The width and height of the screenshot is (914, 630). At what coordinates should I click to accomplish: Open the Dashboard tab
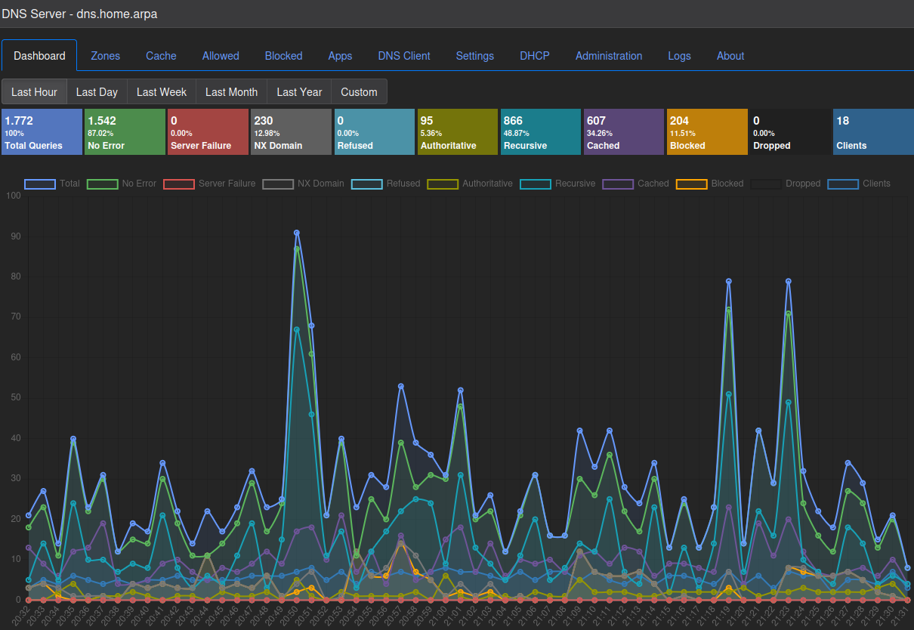pyautogui.click(x=39, y=56)
